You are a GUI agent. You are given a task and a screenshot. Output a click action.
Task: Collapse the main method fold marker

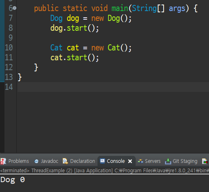[x=15, y=8]
